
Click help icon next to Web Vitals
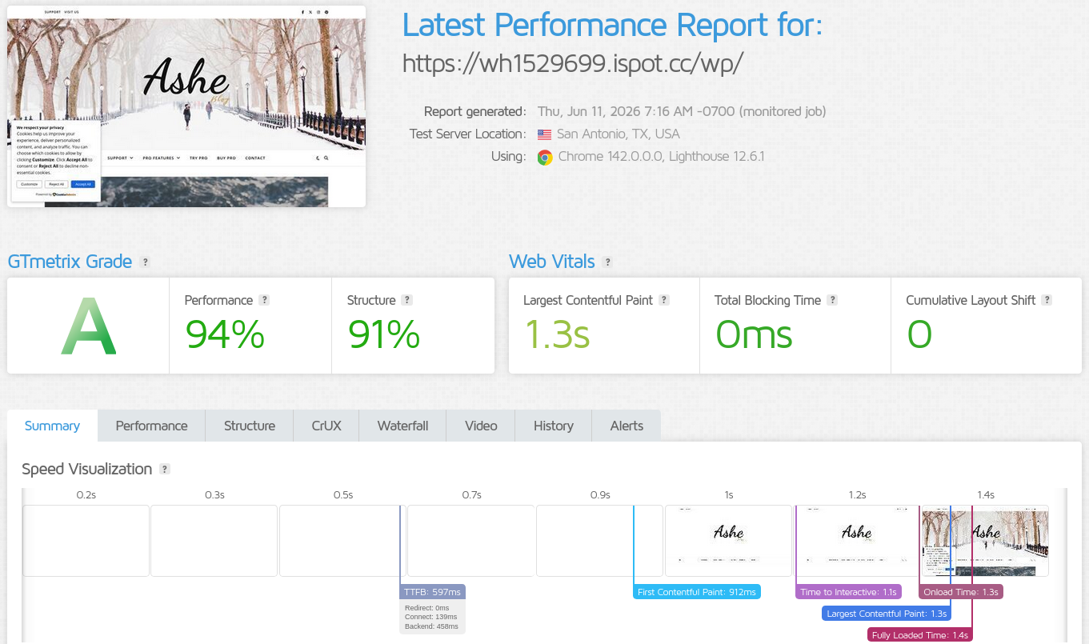tap(607, 262)
